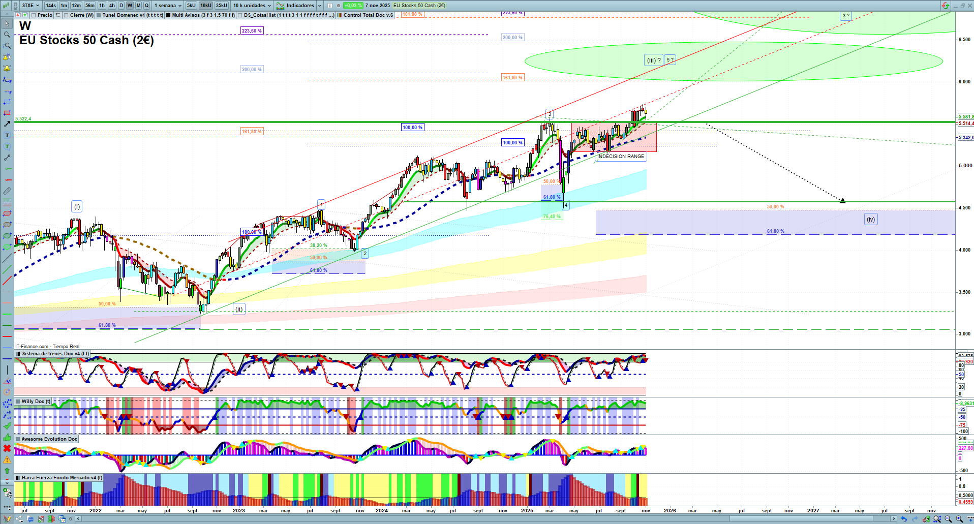Click the zoom out magnifier at bottom right
Screen dimensions: 974x524
point(948,519)
